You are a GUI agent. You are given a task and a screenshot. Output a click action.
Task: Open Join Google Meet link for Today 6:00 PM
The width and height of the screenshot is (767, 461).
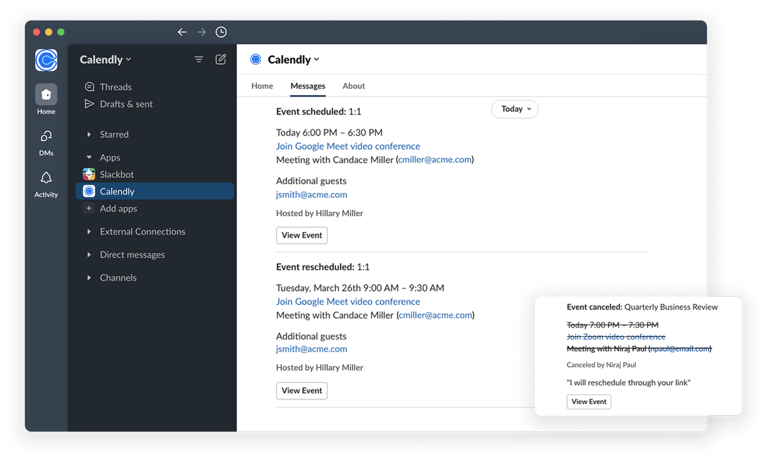(x=348, y=146)
